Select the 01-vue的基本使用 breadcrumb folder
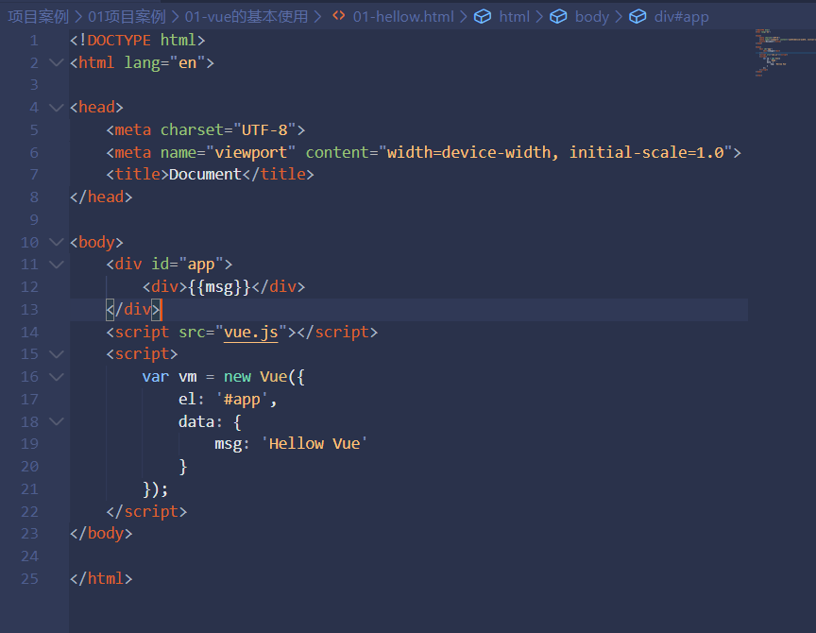This screenshot has height=633, width=816. coord(246,17)
